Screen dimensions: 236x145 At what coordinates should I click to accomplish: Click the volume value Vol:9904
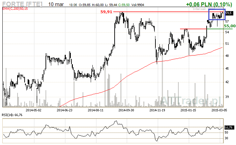click(138, 5)
